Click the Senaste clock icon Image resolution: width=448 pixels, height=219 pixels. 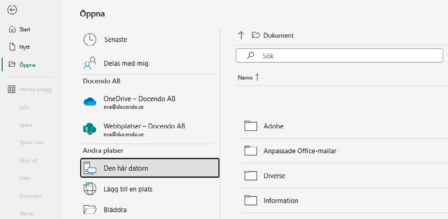tap(90, 40)
